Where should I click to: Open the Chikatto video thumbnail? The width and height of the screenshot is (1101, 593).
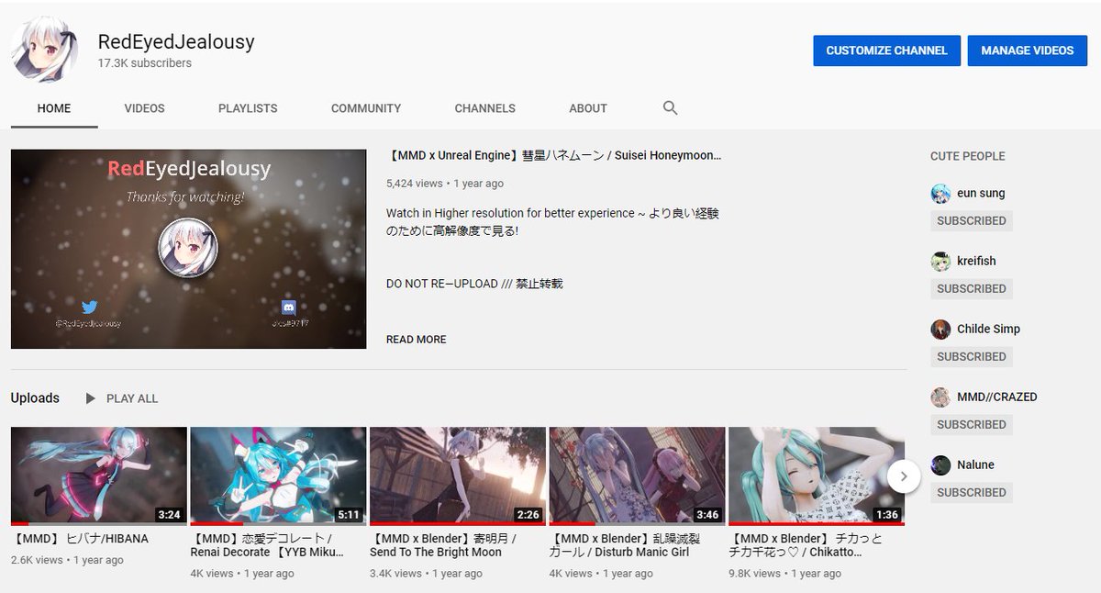pyautogui.click(x=817, y=476)
